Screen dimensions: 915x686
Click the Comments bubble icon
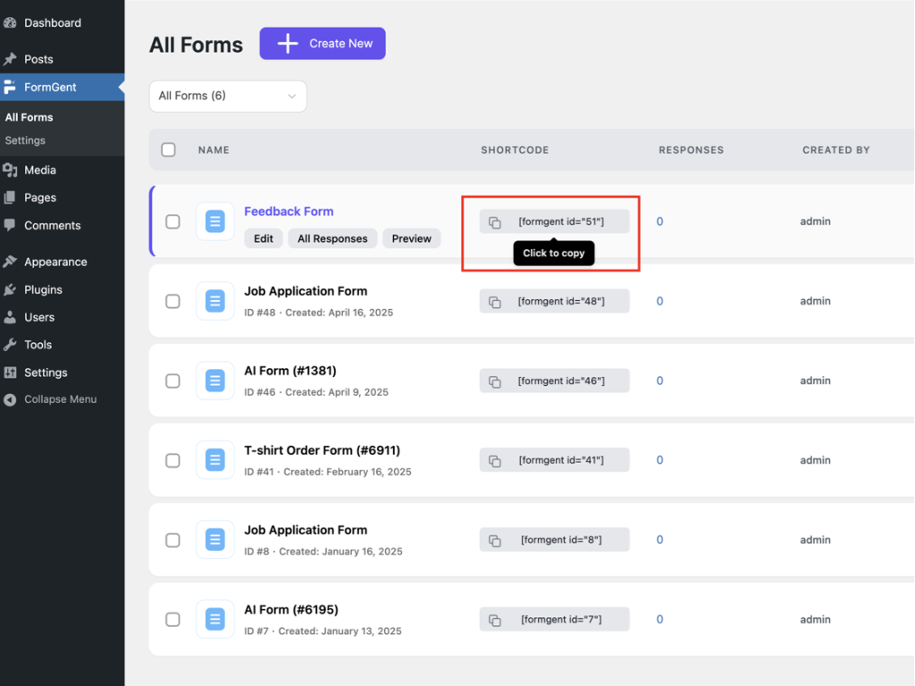click(x=10, y=225)
